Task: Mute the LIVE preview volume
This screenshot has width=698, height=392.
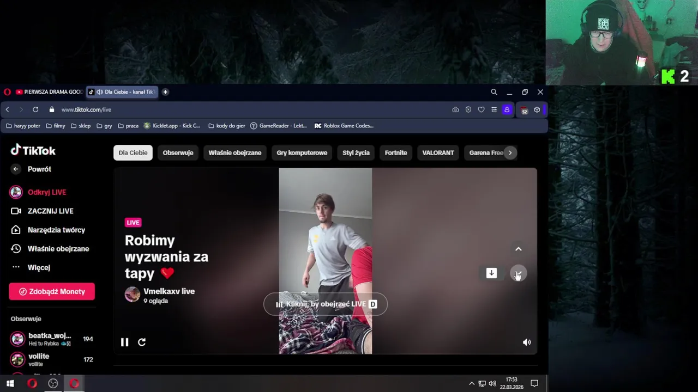Action: tap(527, 342)
